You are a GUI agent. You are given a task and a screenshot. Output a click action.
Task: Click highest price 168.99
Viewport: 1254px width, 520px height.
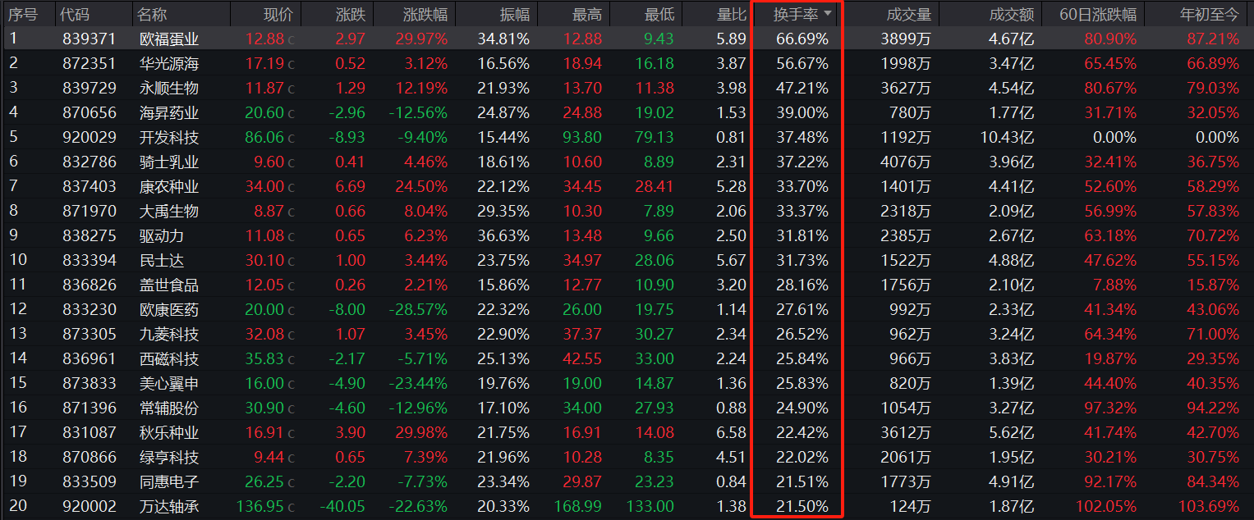click(x=578, y=506)
